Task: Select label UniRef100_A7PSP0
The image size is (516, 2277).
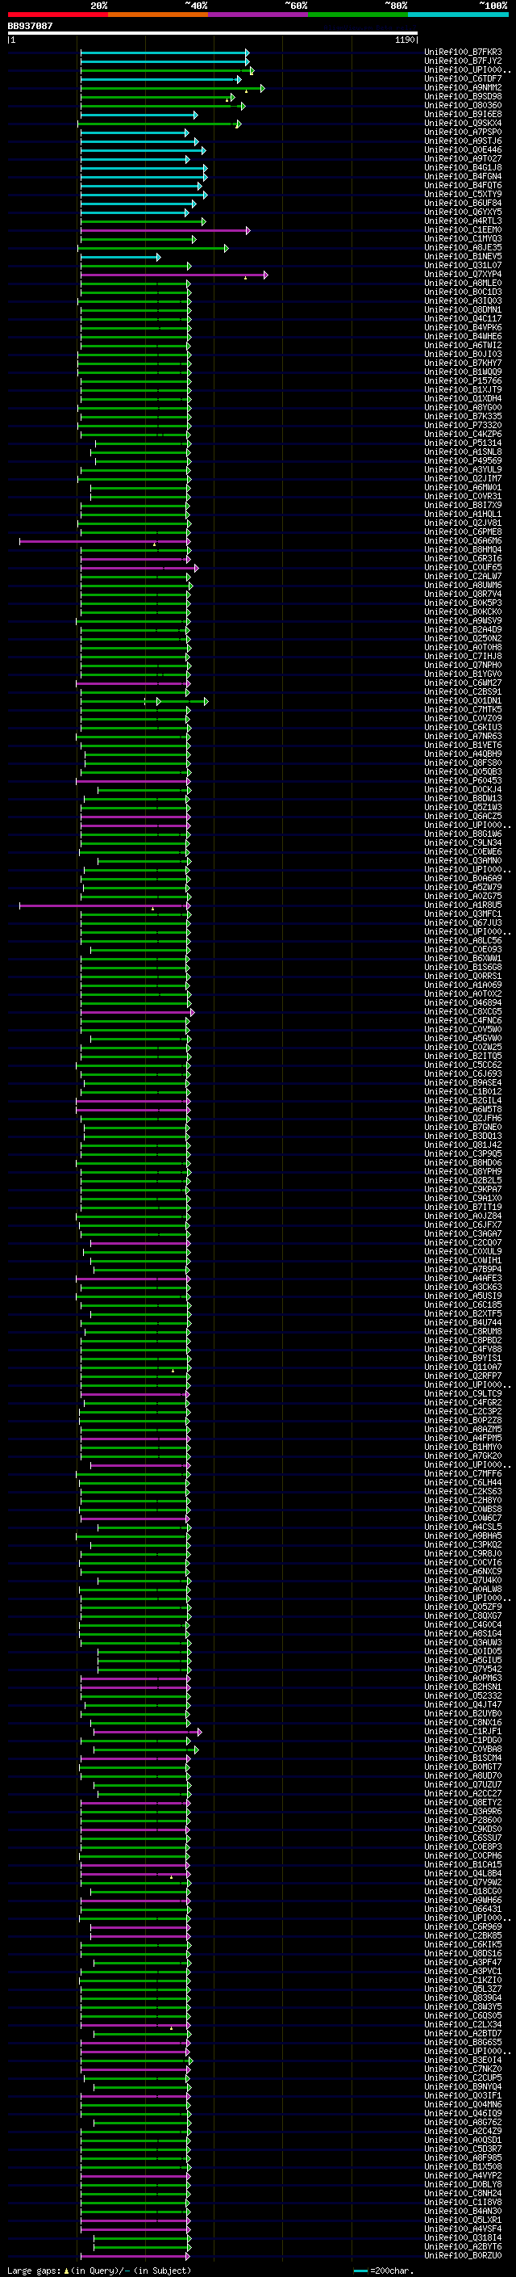Action: 463,132
